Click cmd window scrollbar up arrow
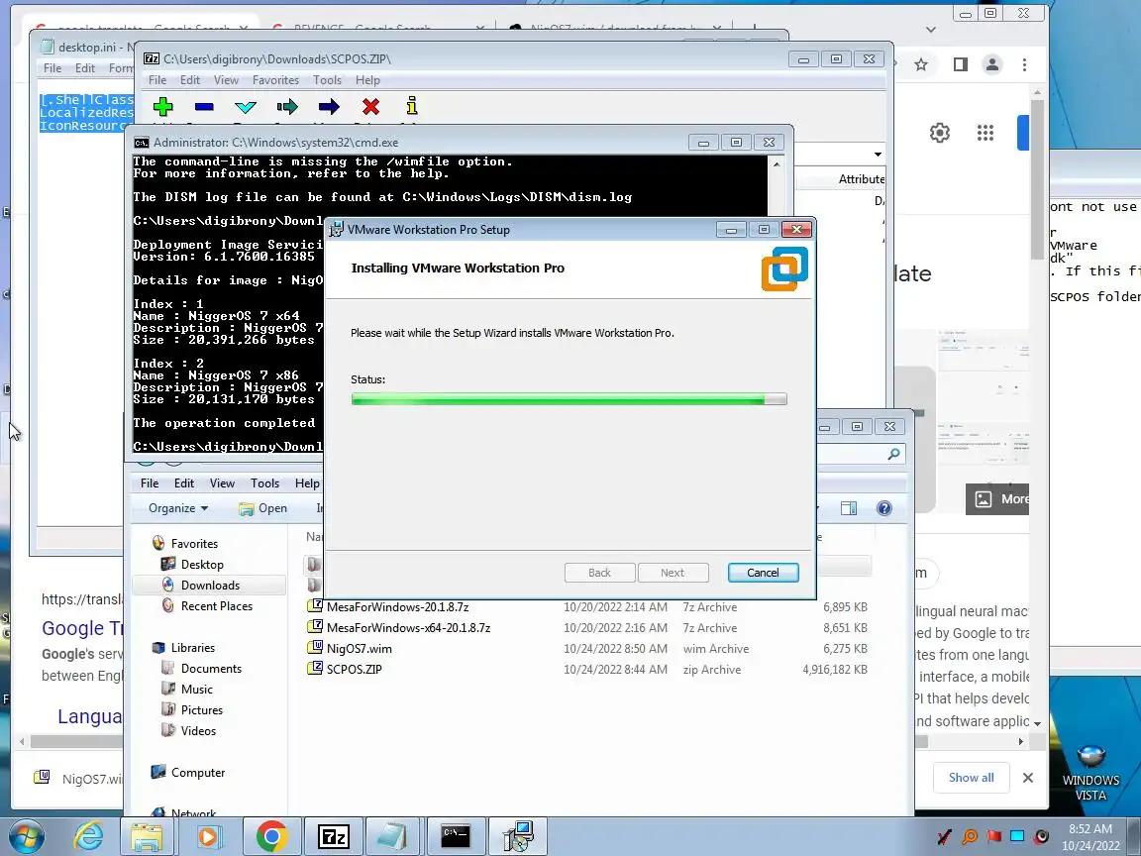 tap(777, 163)
